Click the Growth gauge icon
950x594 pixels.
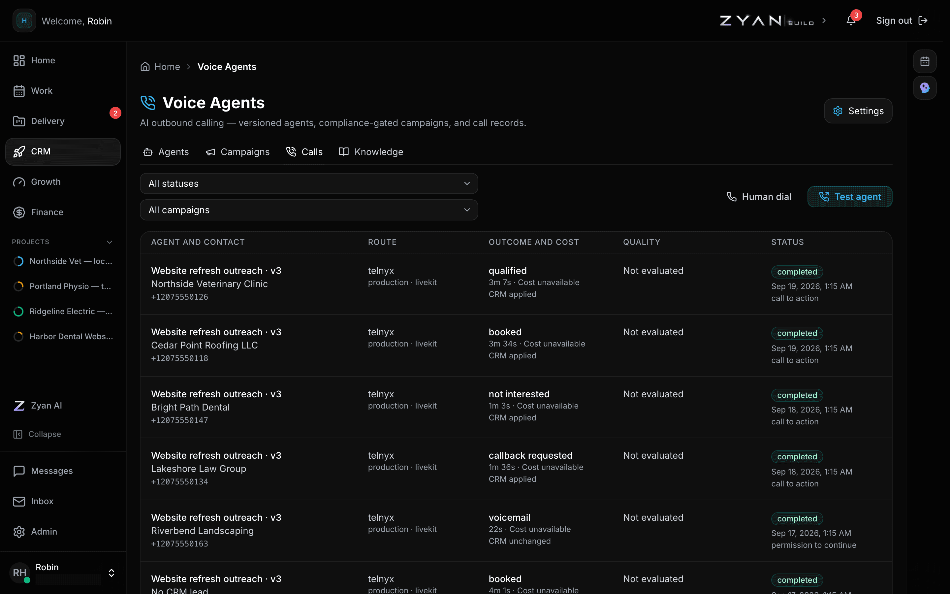pos(19,182)
